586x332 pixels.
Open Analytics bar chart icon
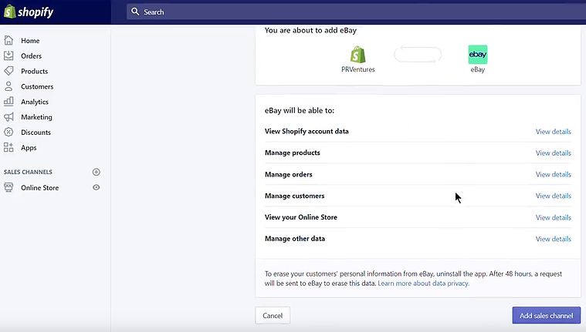coord(8,102)
